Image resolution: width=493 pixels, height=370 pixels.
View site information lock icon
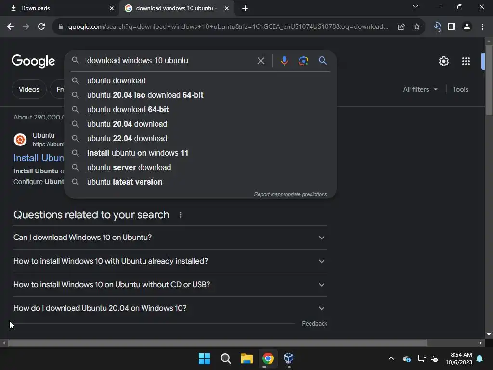point(61,27)
